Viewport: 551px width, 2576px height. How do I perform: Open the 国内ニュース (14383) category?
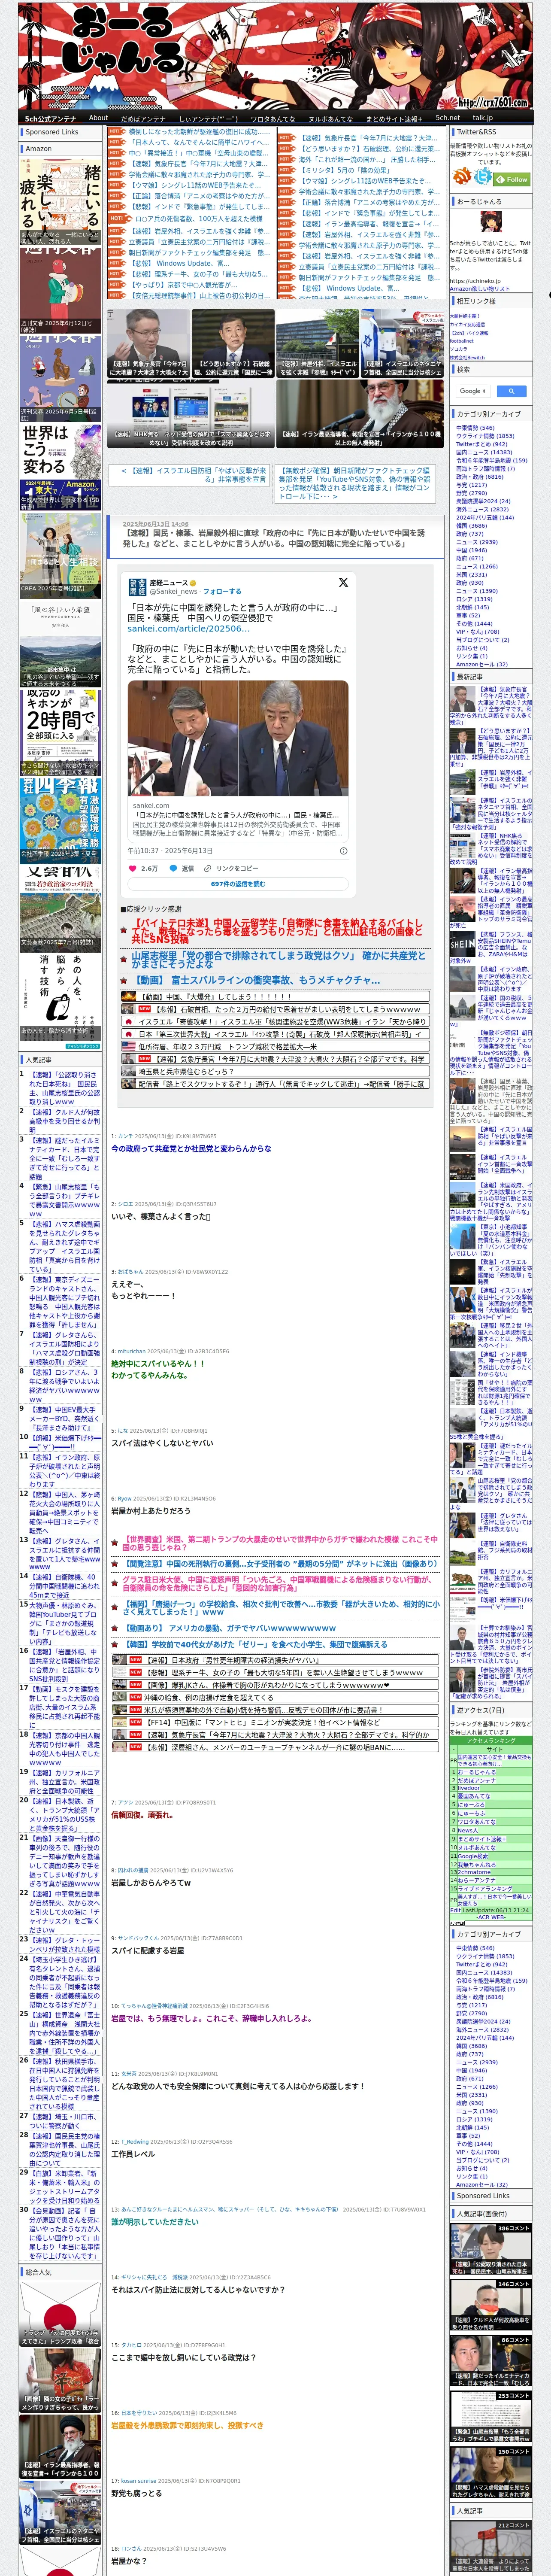click(x=484, y=452)
